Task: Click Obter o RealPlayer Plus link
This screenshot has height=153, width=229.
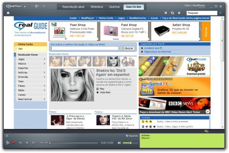Action: [195, 6]
